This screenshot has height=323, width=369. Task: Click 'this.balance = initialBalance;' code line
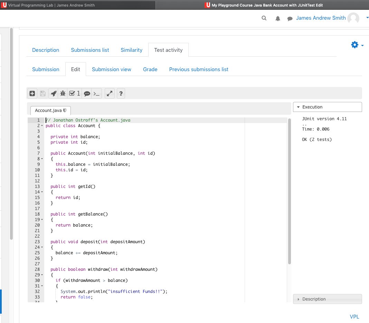click(93, 164)
